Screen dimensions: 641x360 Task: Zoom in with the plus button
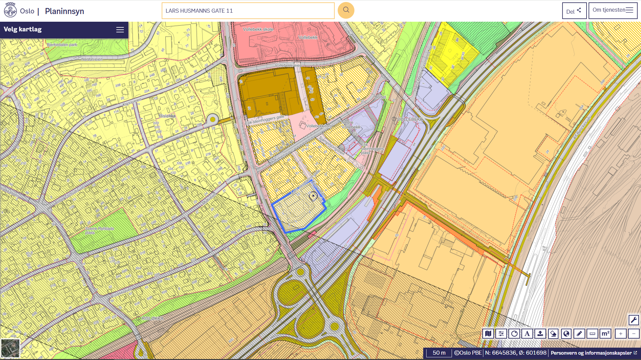[x=621, y=334]
